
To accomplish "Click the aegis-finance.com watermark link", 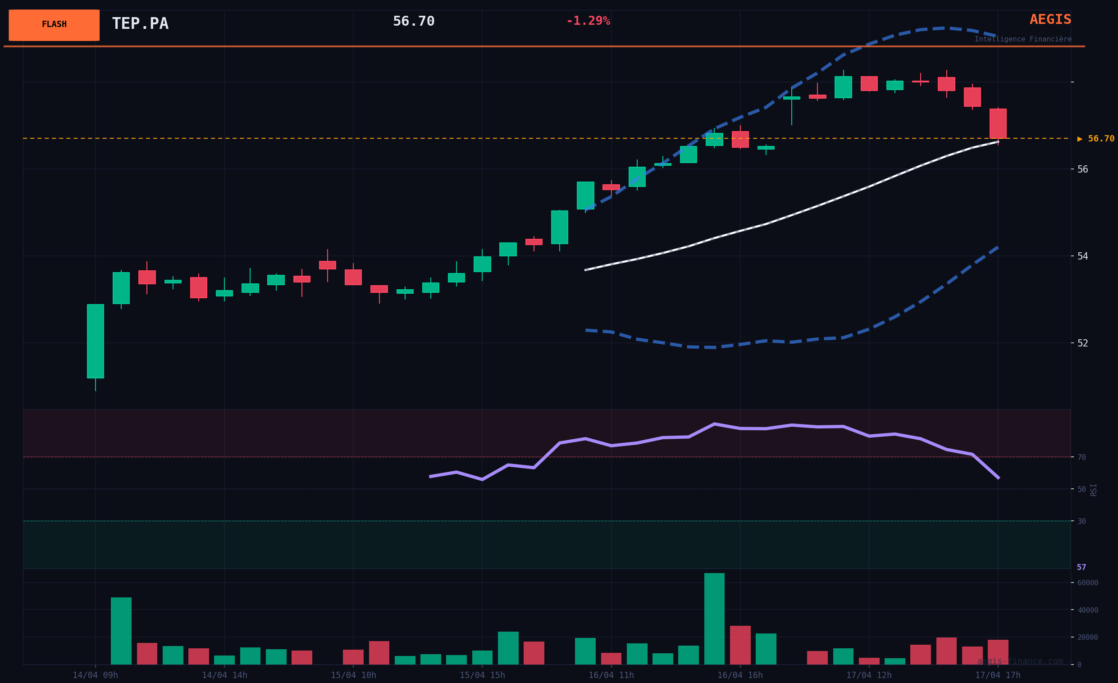I will (x=1020, y=661).
